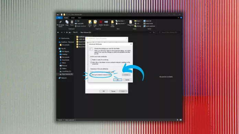The width and height of the screenshot is (239, 134).
Task: Select Documents under OneDrive
Action: pyautogui.click(x=65, y=45)
